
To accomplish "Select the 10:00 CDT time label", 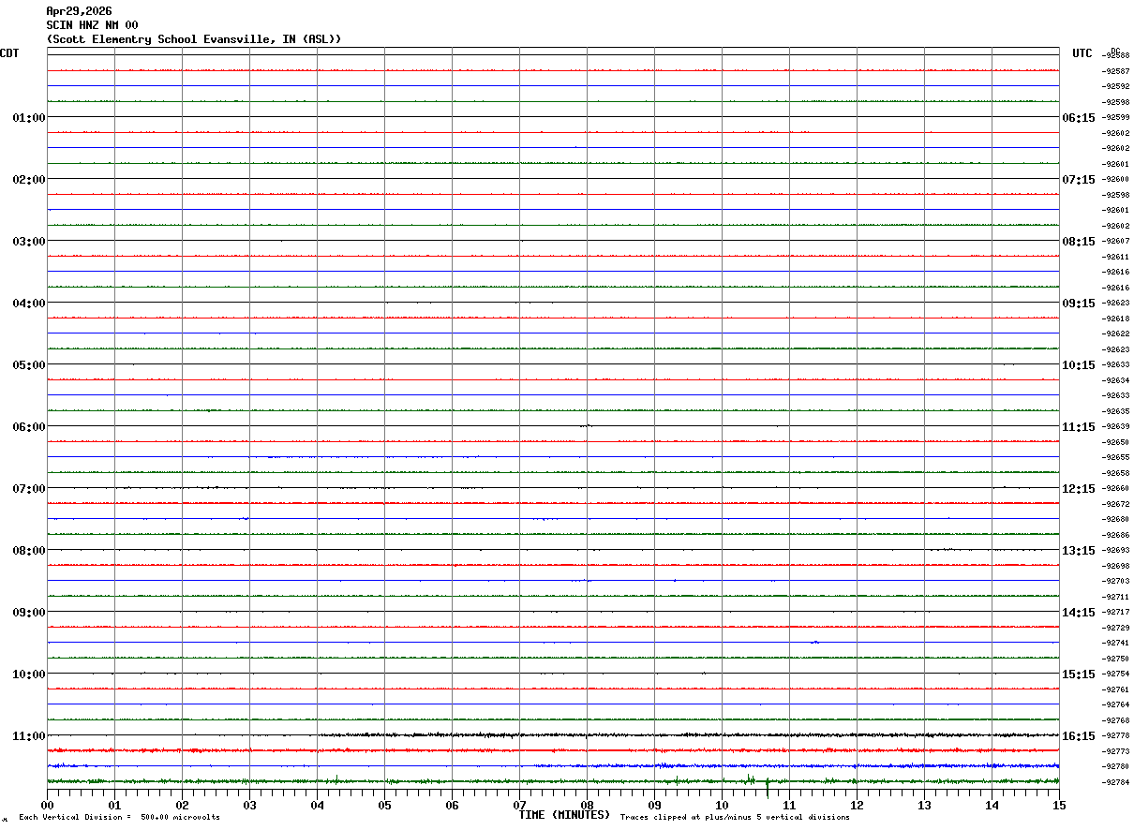I will coord(29,674).
